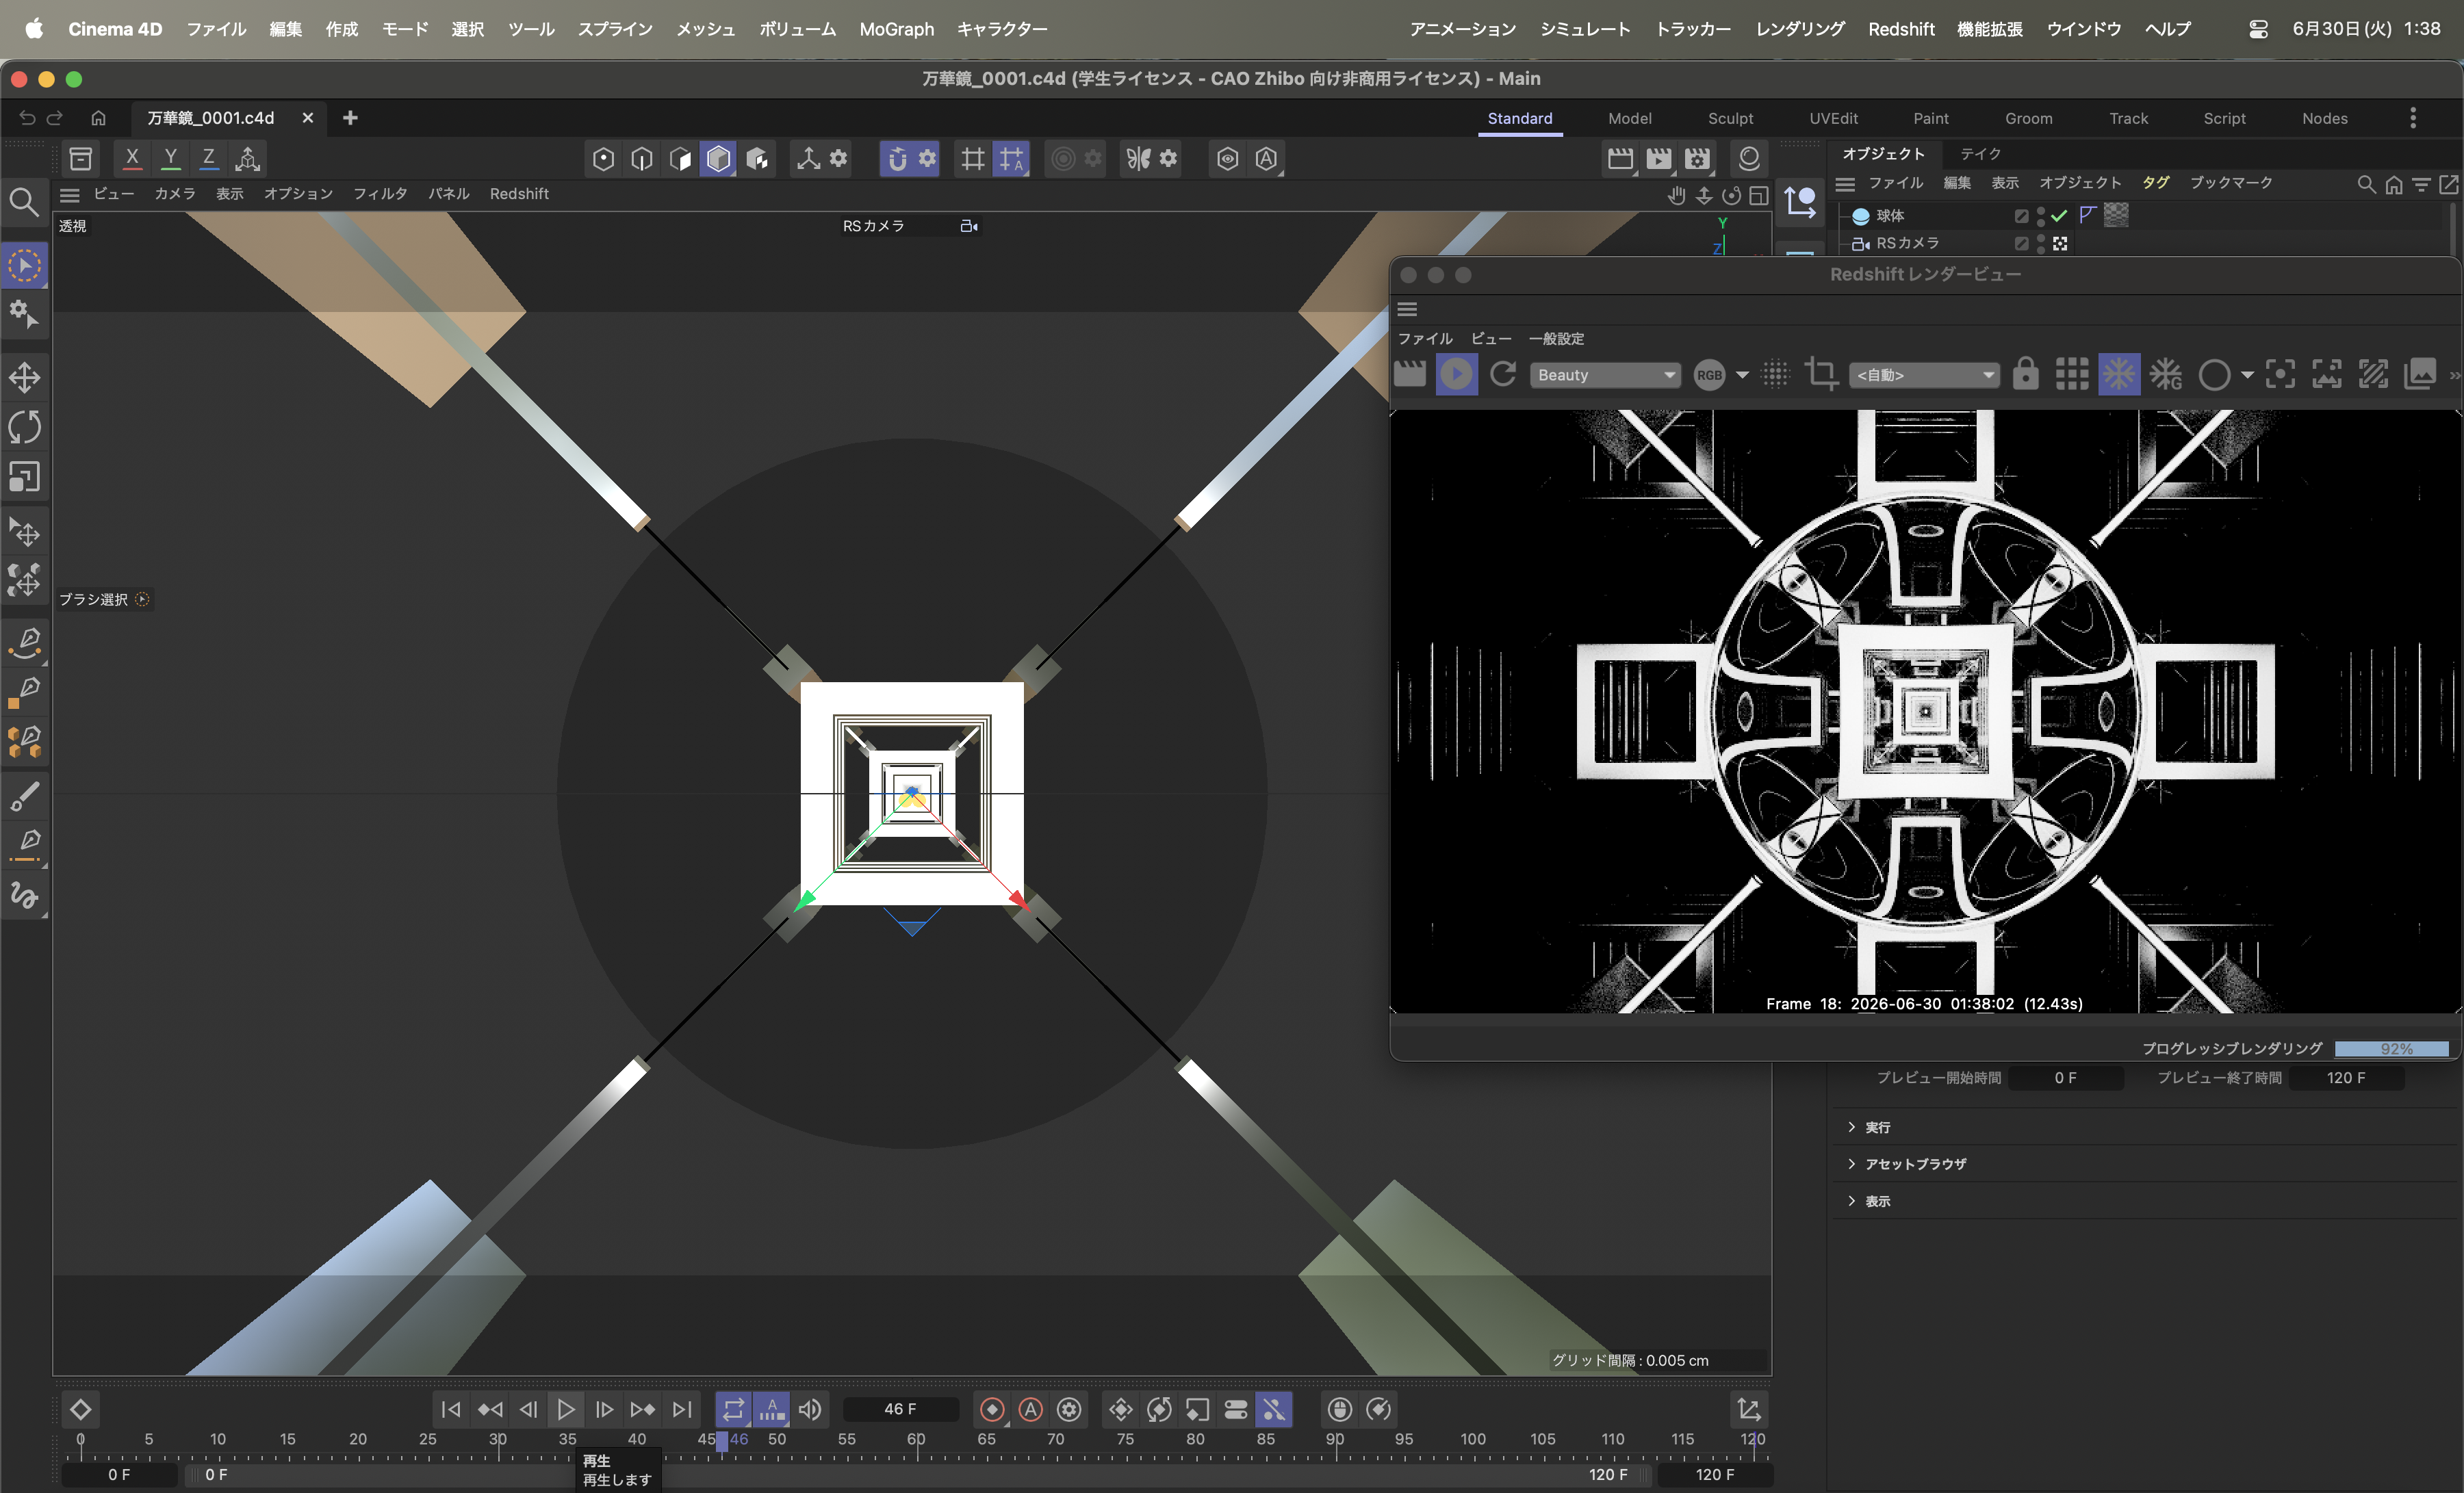Go to the start of the animation
The height and width of the screenshot is (1493, 2464).
point(450,1410)
